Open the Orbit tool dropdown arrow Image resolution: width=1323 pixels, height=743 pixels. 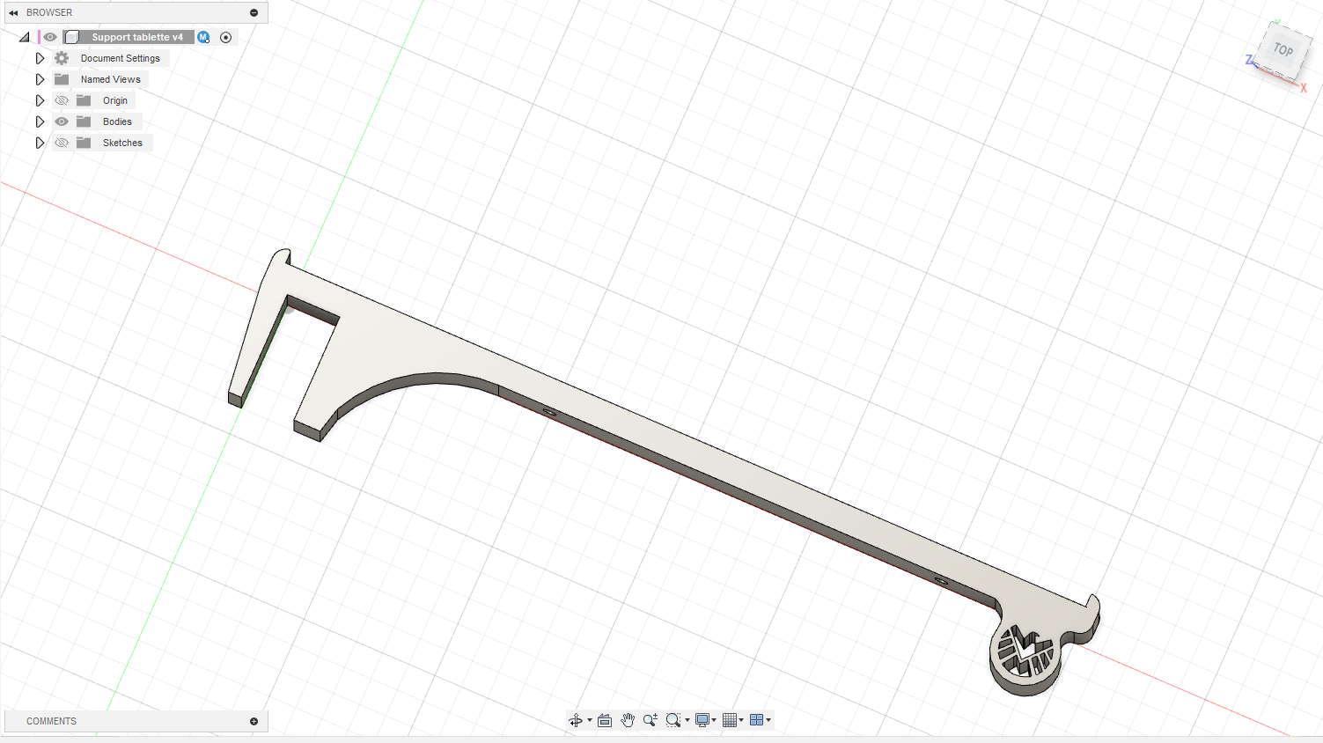[x=590, y=720]
